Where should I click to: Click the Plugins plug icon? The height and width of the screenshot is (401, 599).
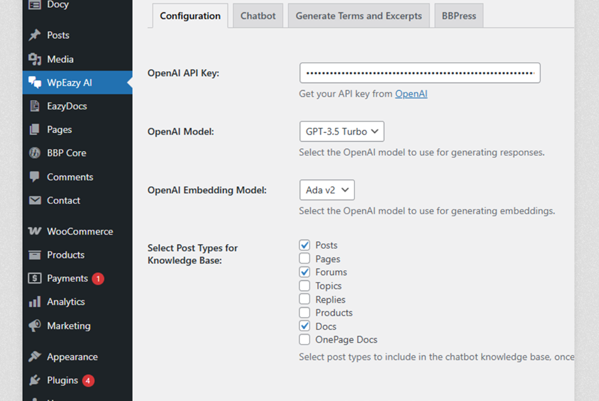35,381
